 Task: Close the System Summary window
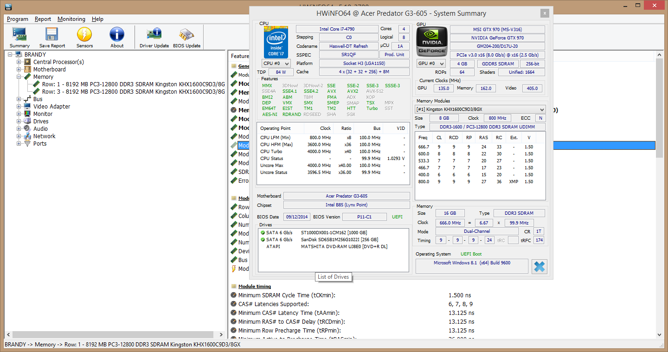pos(545,13)
